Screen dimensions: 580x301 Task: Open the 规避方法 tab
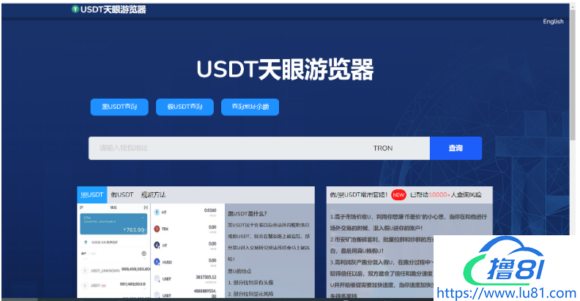point(152,195)
